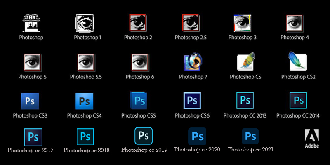Image resolution: width=330 pixels, height=165 pixels.
Task: Click the original Photoshop storefront icon
Action: click(x=31, y=23)
